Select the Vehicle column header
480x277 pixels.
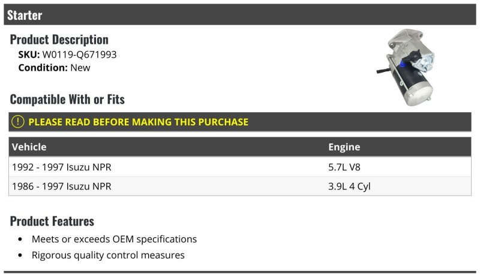[x=29, y=147]
